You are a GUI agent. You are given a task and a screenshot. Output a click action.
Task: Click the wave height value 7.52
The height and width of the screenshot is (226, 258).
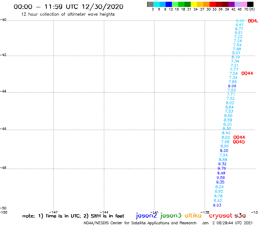pos(230,98)
